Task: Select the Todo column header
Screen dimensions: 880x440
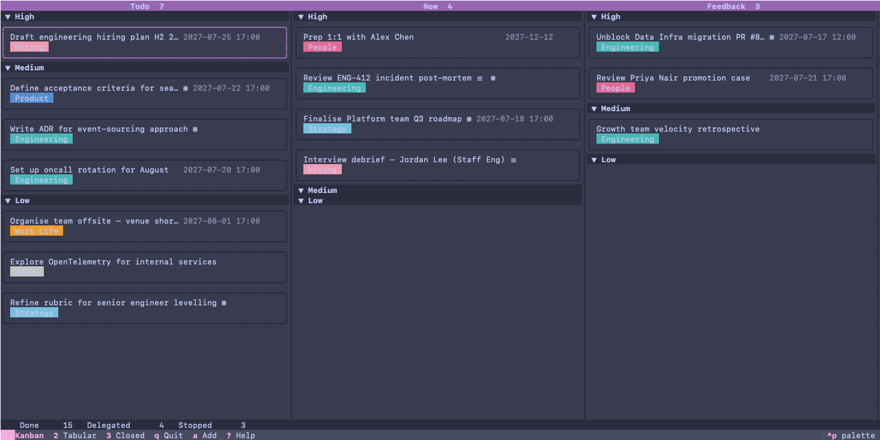Action: coord(147,6)
